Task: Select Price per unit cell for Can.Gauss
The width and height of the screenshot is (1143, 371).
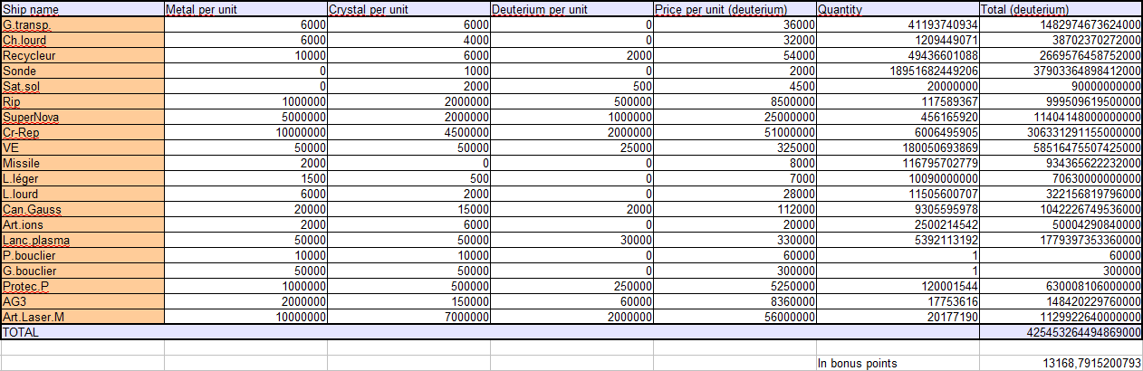Action: (734, 210)
